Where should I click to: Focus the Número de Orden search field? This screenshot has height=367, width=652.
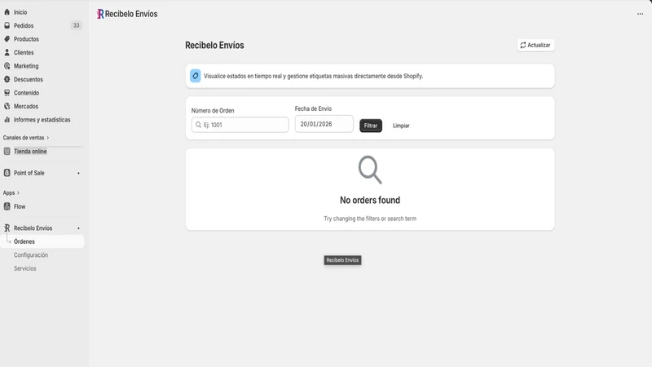(240, 125)
